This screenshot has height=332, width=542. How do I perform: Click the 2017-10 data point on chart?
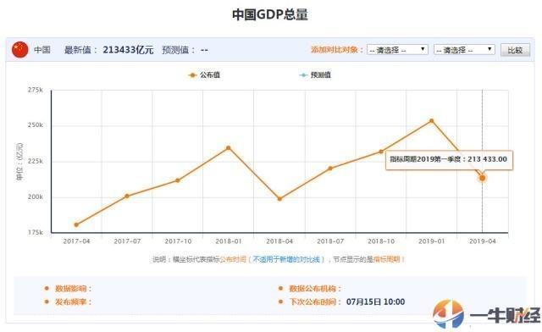point(178,180)
